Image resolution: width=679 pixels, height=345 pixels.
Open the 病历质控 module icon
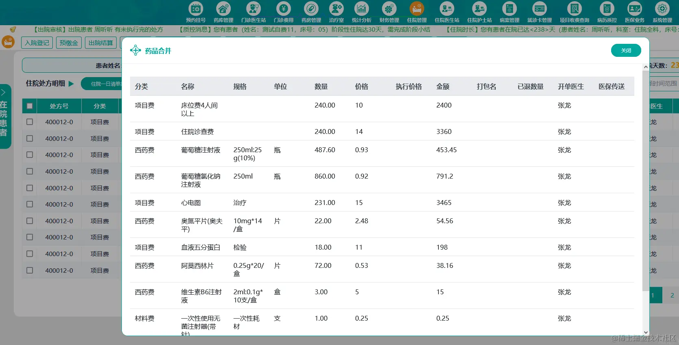tap(607, 9)
